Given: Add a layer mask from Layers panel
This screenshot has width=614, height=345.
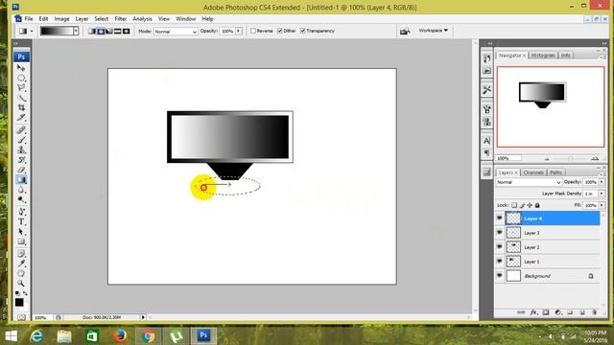Looking at the screenshot, I should point(546,312).
